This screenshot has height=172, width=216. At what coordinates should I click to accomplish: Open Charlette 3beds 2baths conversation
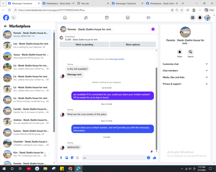click(27, 143)
